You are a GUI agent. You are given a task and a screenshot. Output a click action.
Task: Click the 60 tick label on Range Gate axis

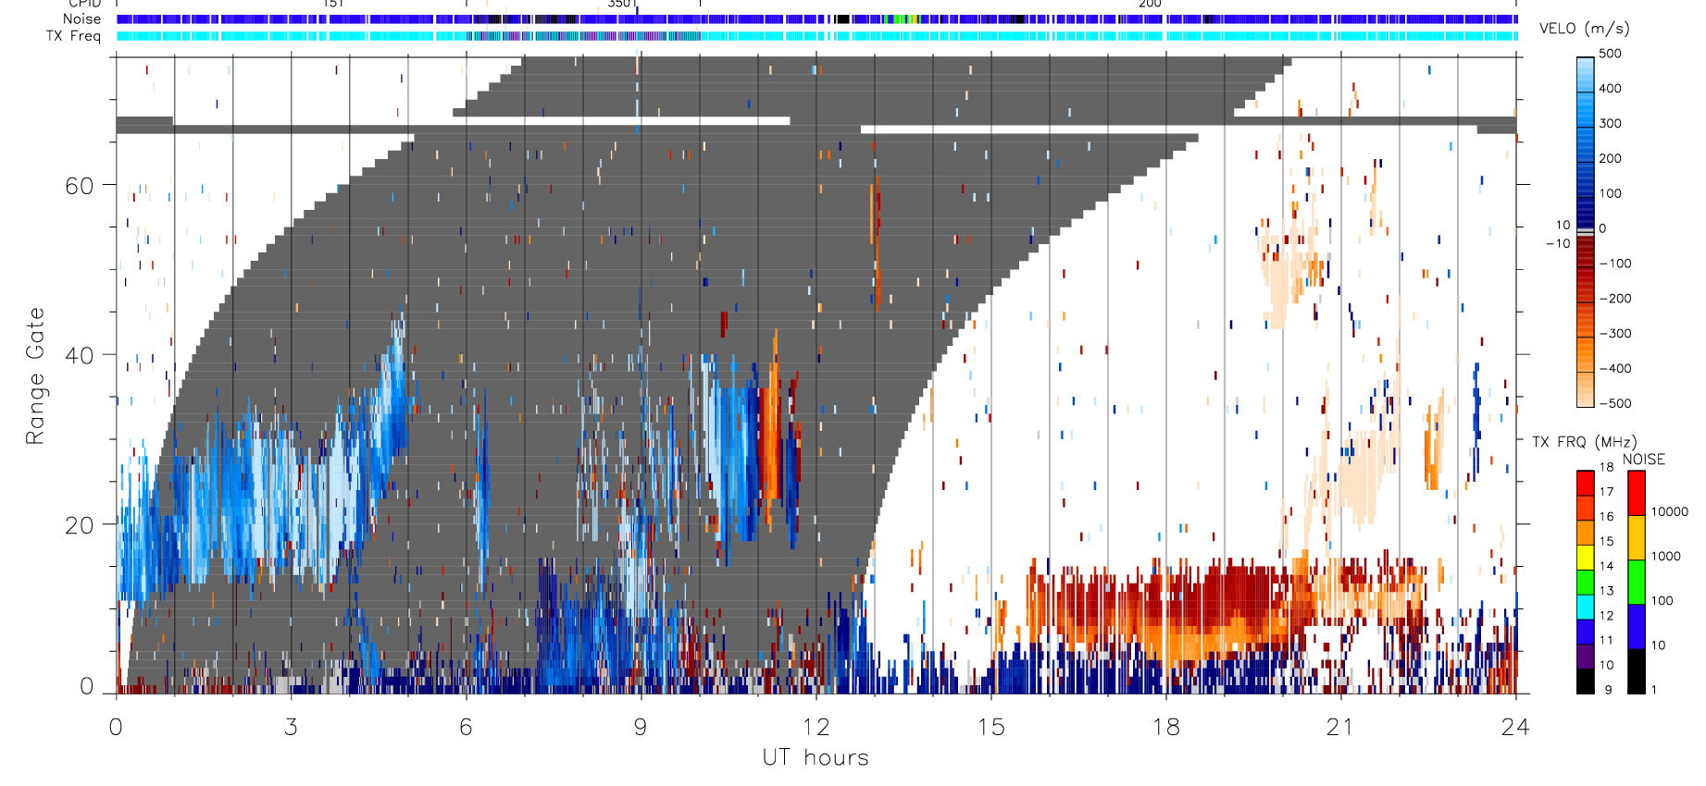pos(79,186)
